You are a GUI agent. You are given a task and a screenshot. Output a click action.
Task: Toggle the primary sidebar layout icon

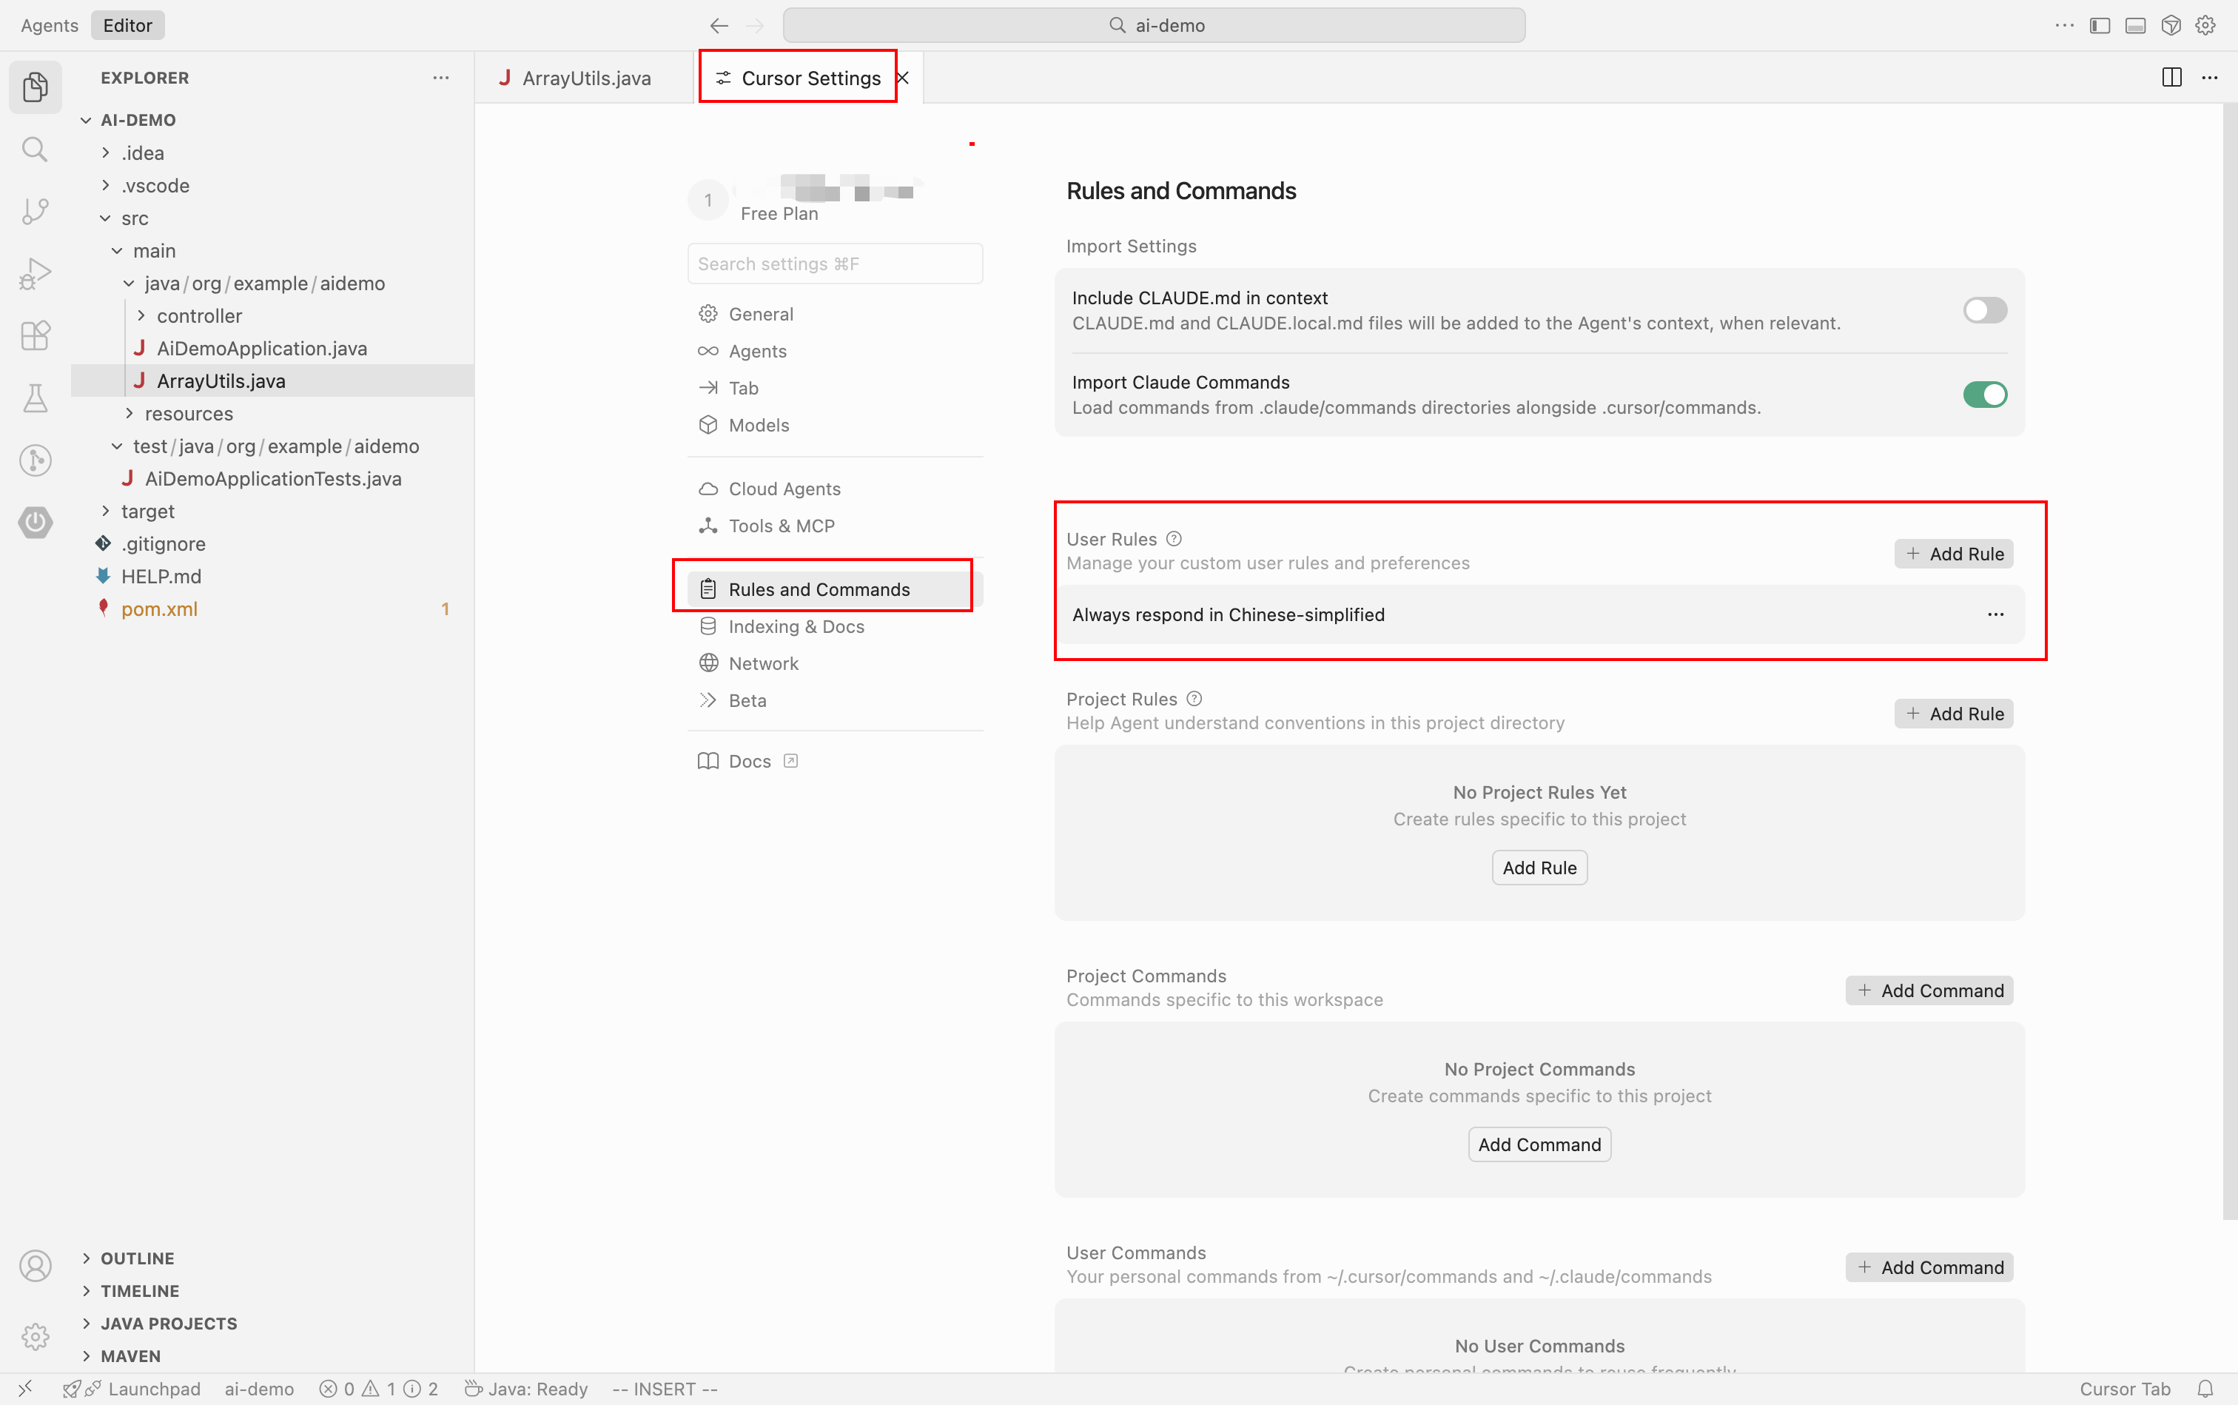(2100, 25)
